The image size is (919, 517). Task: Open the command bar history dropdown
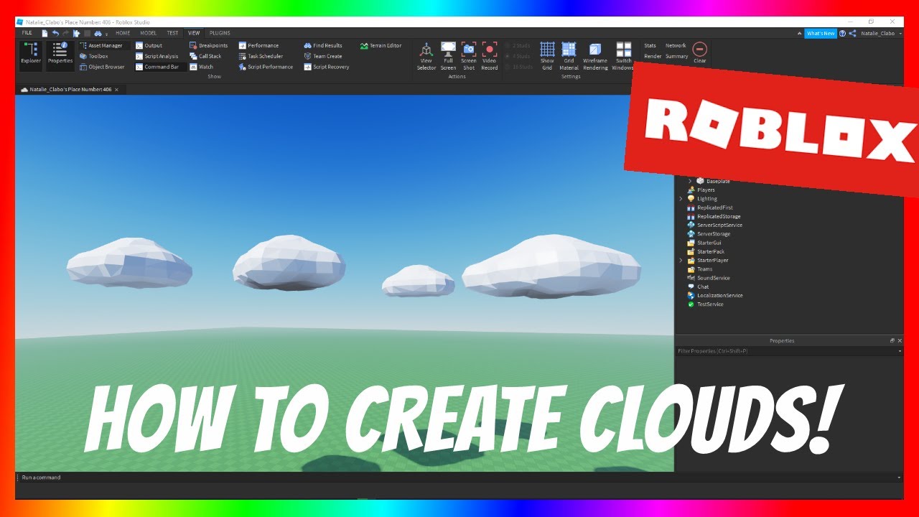pyautogui.click(x=899, y=478)
